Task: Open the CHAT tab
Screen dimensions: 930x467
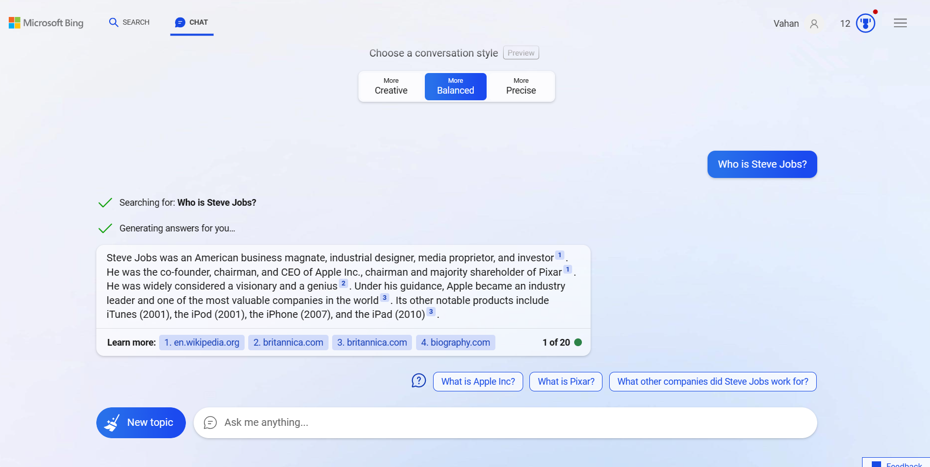Action: click(x=192, y=22)
